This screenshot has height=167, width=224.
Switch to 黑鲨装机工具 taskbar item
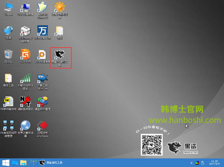coord(51,163)
